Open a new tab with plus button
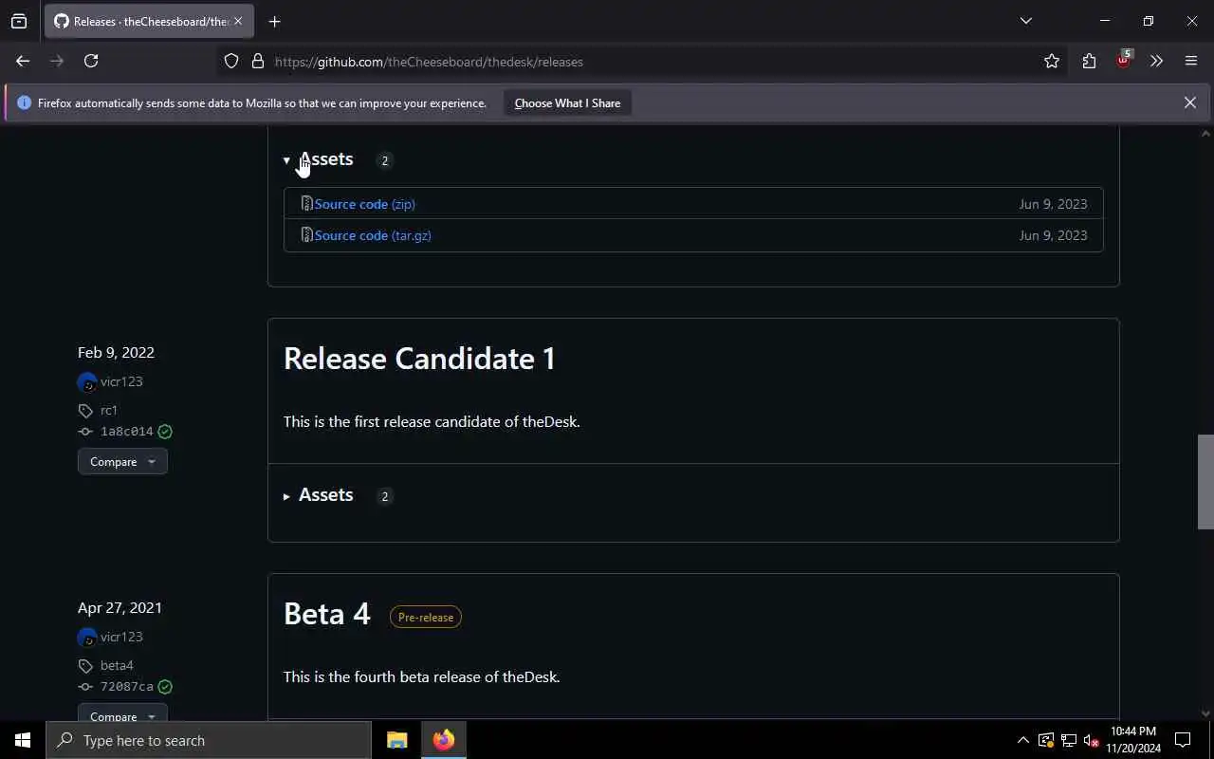Screen dimensions: 1214x759 pos(274,21)
